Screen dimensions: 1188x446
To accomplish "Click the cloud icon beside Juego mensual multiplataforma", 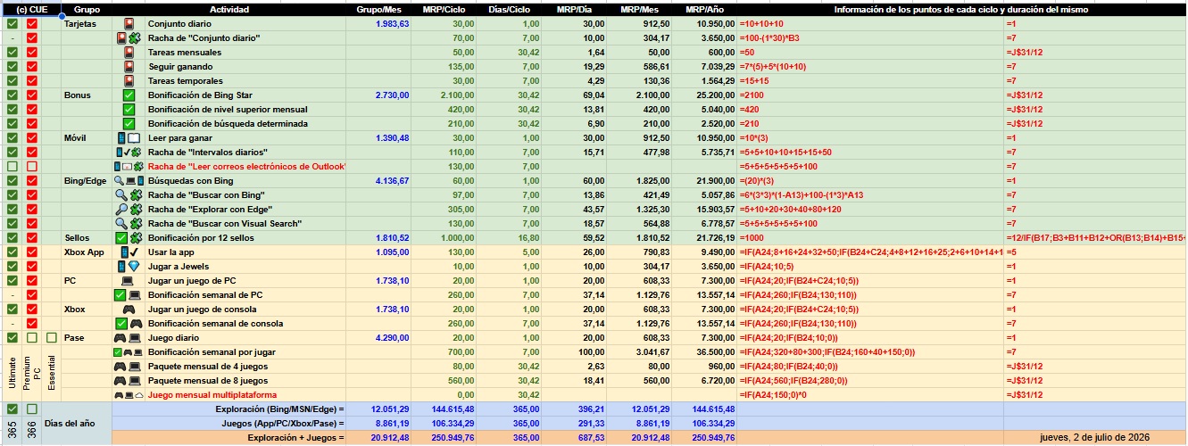I will click(x=138, y=395).
